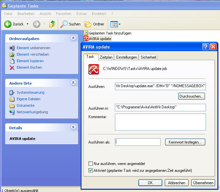Click into the Ausführen in field
220x192 pixels.
click(x=160, y=107)
